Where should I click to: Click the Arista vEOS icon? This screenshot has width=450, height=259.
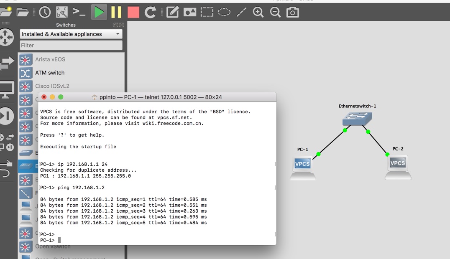(26, 60)
